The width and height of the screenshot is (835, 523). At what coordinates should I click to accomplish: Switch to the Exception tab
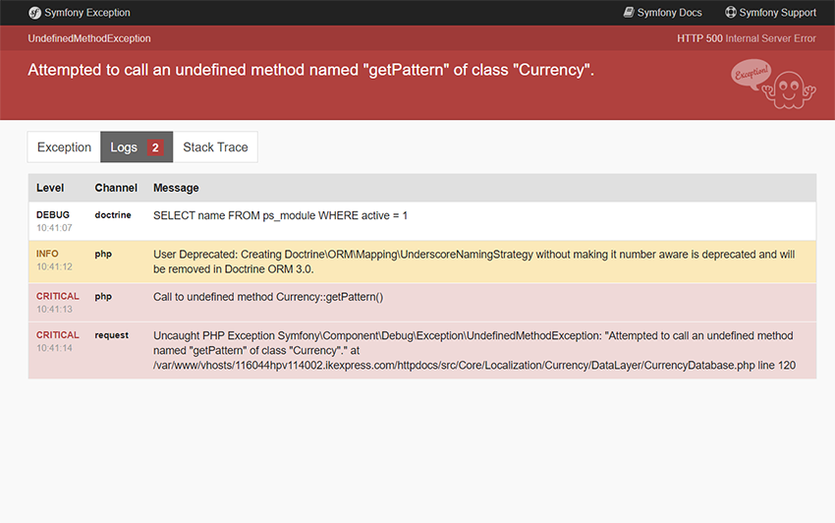tap(64, 147)
